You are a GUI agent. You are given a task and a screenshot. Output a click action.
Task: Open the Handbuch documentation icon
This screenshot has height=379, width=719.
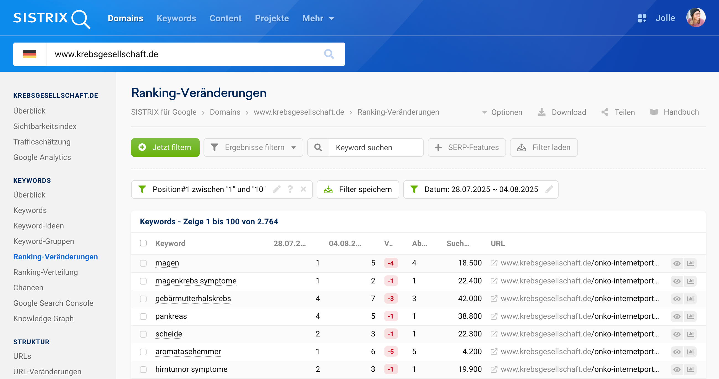pos(654,112)
